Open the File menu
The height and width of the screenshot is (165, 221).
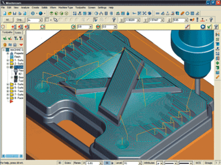3,8
